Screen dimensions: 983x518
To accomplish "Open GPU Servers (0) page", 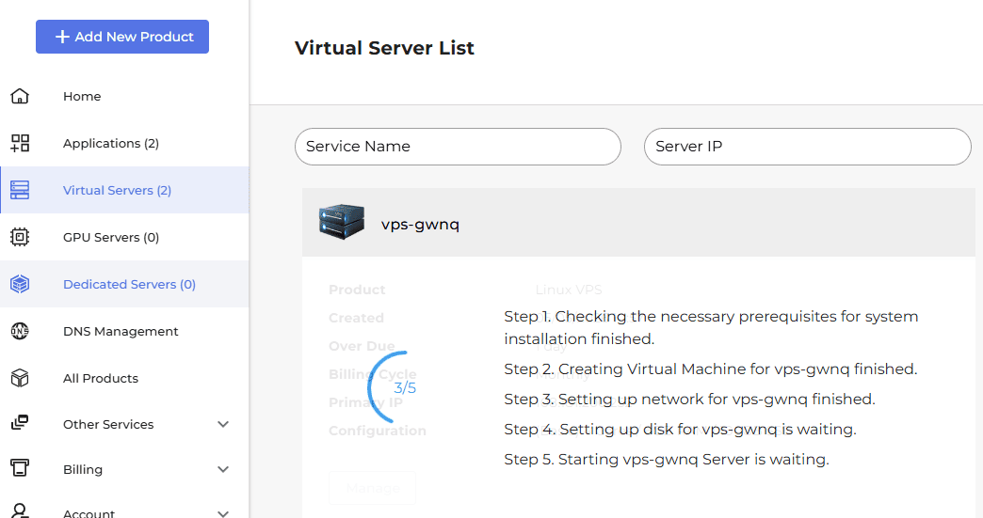I will click(111, 237).
